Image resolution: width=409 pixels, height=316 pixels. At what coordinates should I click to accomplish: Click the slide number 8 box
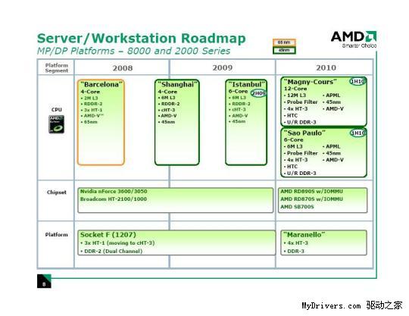pyautogui.click(x=44, y=281)
